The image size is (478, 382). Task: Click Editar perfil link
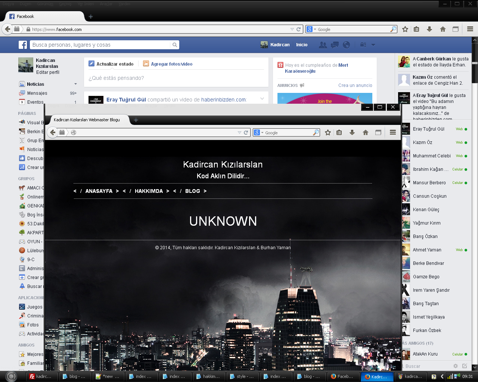(48, 72)
